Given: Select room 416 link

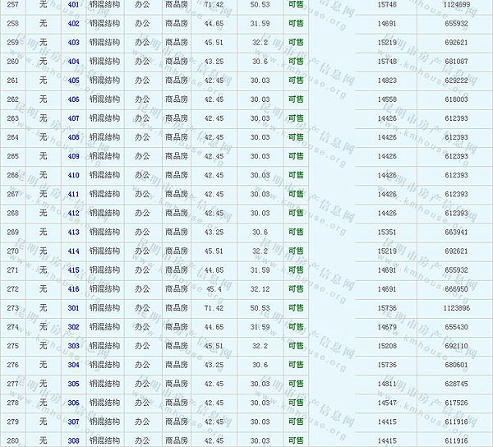Looking at the screenshot, I should coord(74,289).
